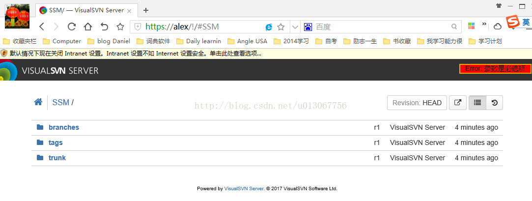Screen dimensions: 532x201
Task: Click the Intranet settings notification bar
Action: click(266, 53)
